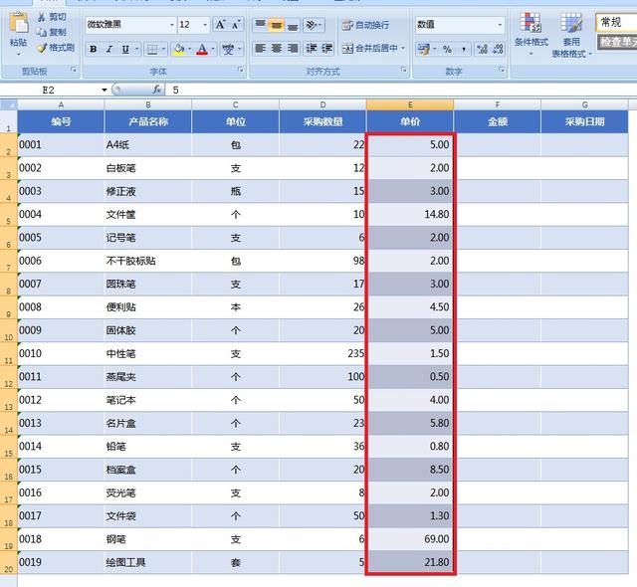Viewport: 637px width, 587px height.
Task: Click the Decrease Decimal icon
Action: [498, 49]
